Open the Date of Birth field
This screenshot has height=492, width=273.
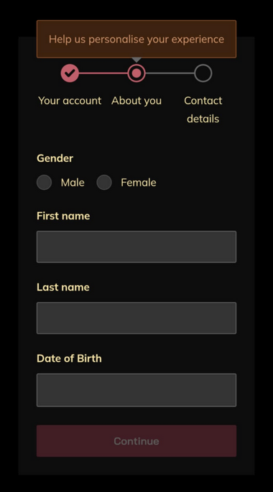coord(136,390)
